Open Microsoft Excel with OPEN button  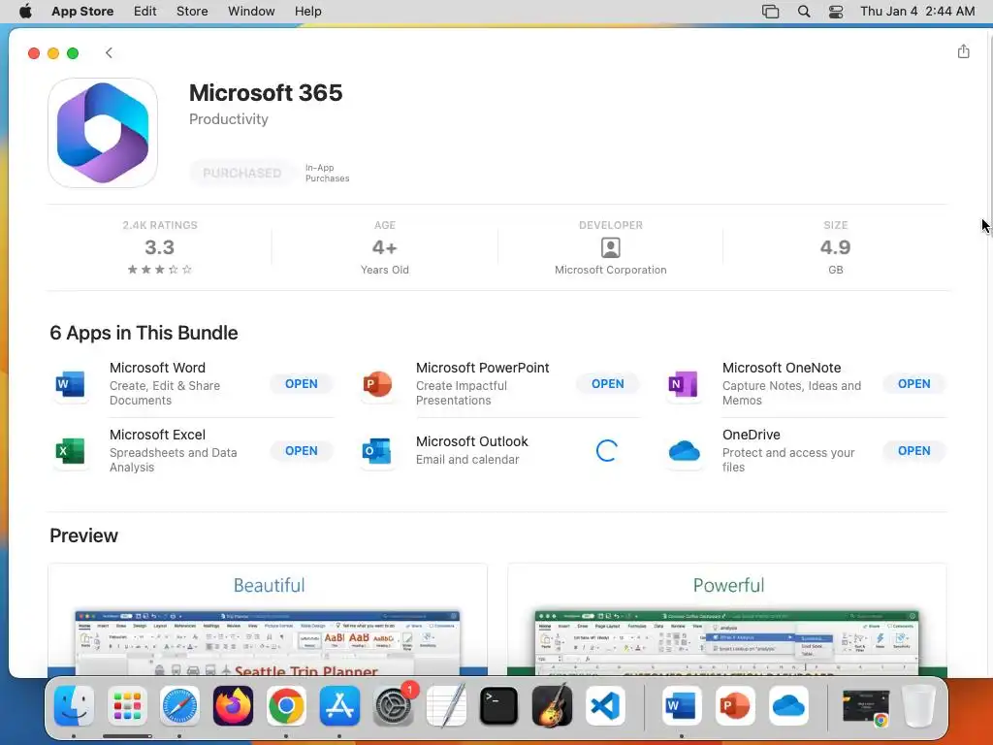point(302,451)
